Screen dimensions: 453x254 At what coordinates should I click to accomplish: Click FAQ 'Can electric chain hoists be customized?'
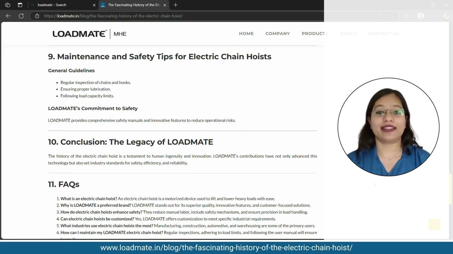(97, 219)
